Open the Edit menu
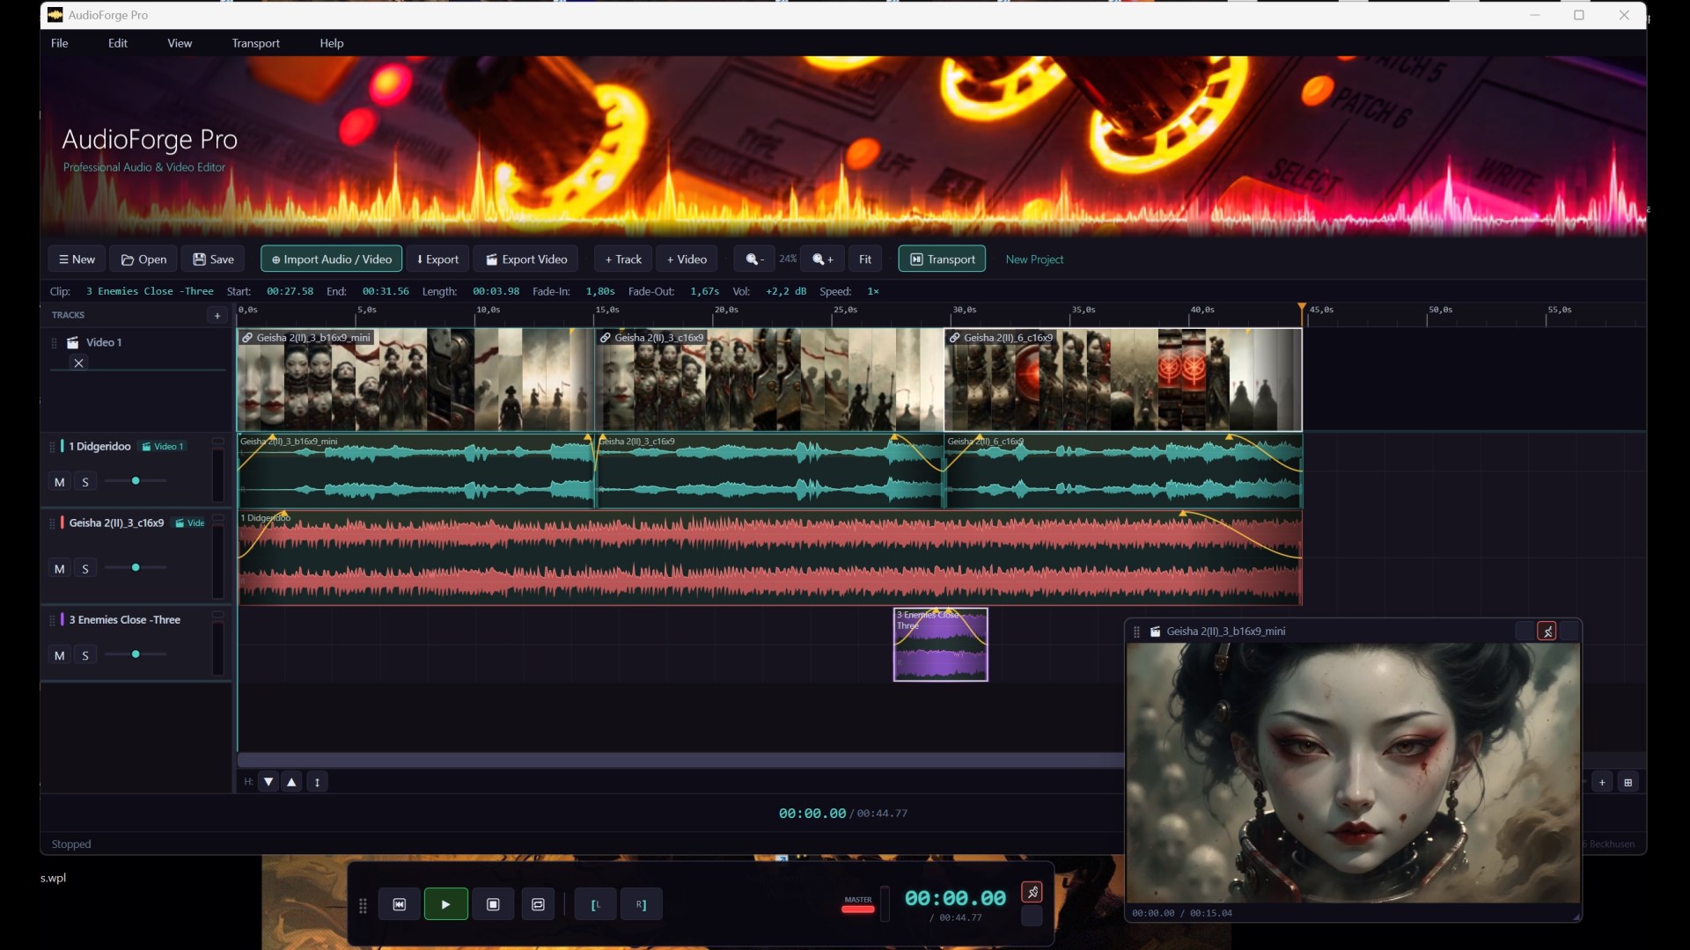Image resolution: width=1690 pixels, height=950 pixels. (x=118, y=43)
